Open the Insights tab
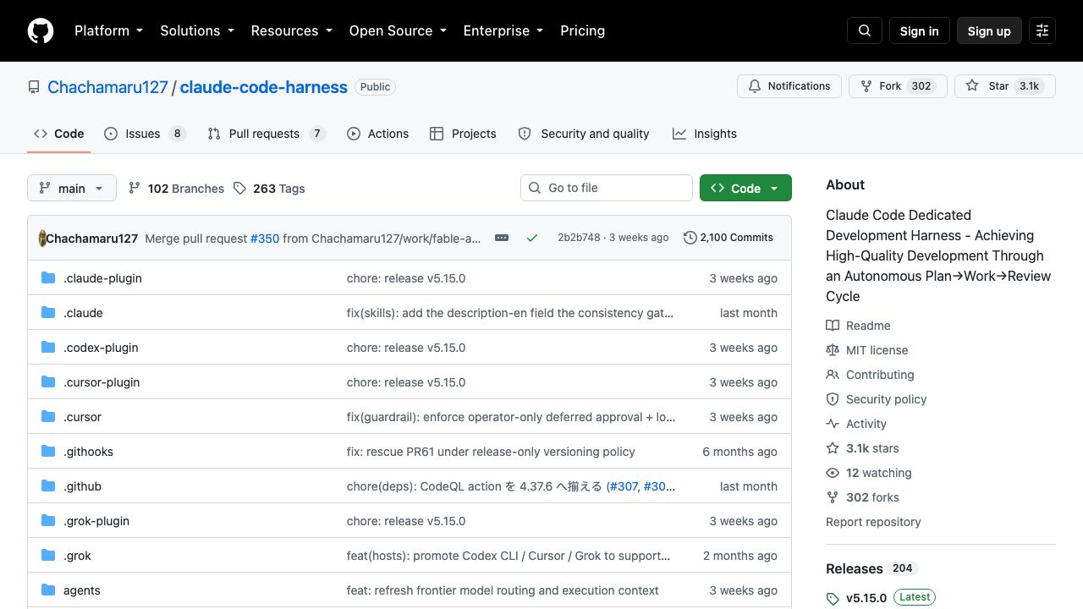This screenshot has height=609, width=1083. coord(705,134)
